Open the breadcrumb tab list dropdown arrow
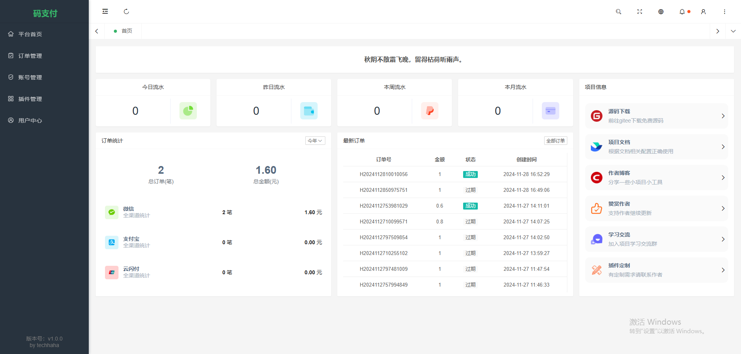 pyautogui.click(x=733, y=31)
